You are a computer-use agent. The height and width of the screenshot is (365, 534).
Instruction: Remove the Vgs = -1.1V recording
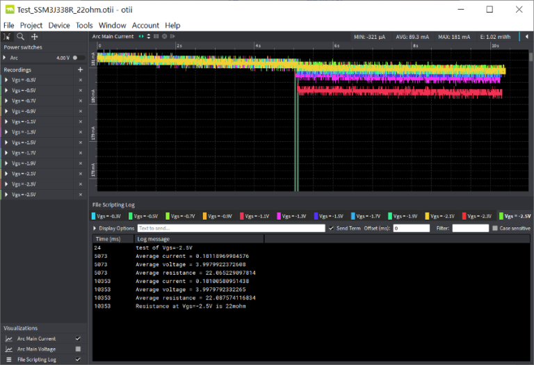(80, 122)
